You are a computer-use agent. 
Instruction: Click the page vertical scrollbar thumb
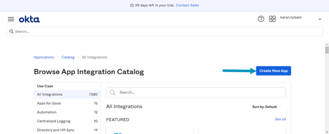pyautogui.click(x=327, y=50)
